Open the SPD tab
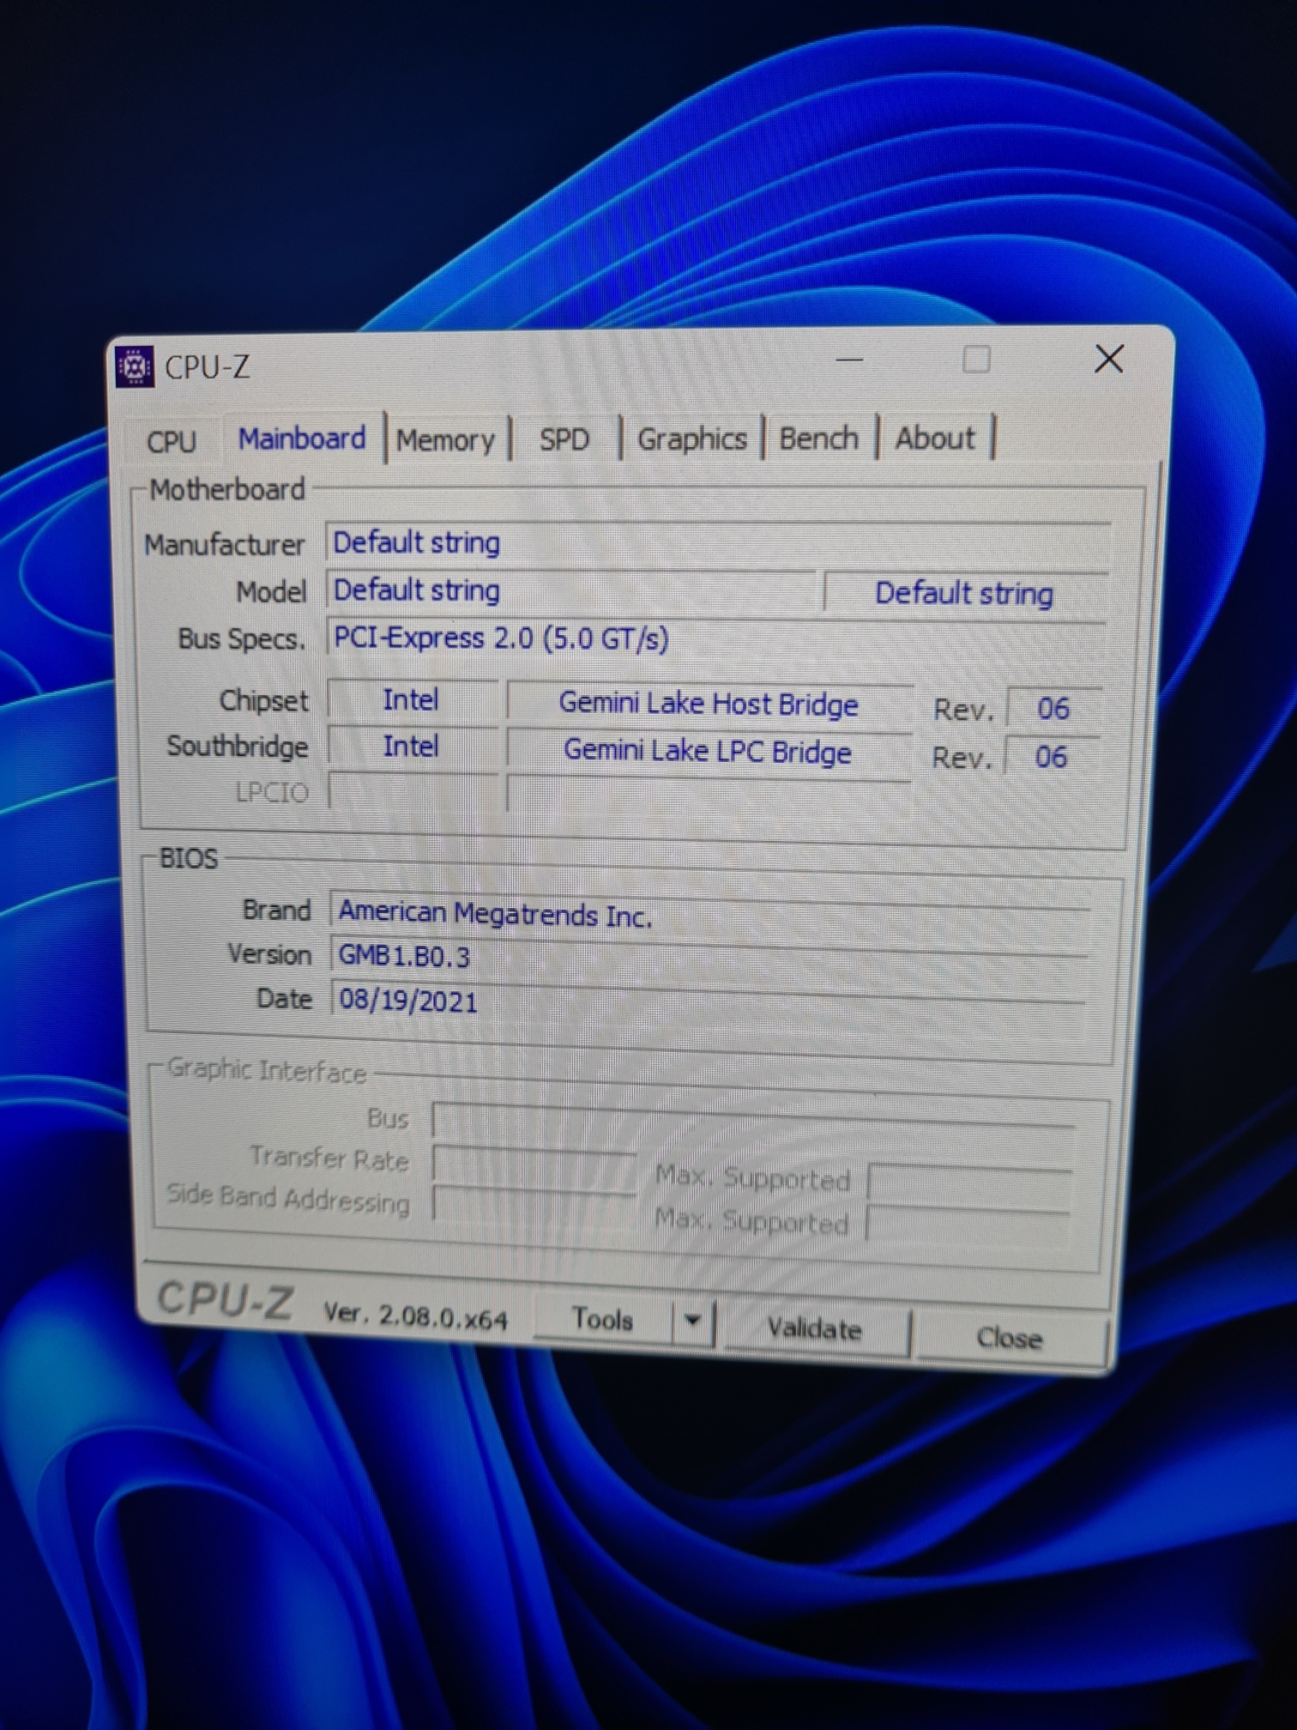The image size is (1297, 1730). coord(564,439)
